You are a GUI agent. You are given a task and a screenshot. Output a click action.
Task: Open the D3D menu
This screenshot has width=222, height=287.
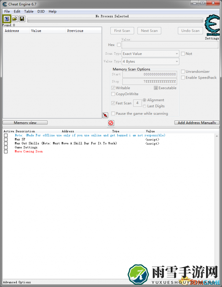41,11
